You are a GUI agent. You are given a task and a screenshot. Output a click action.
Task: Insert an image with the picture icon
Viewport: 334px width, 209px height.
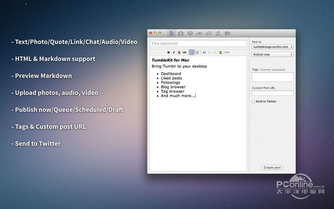[x=220, y=52]
